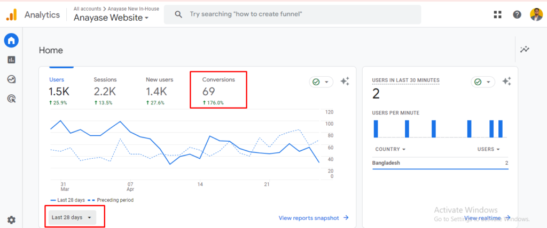Screen dimensions: 547x228
Task: Click the Help question mark icon
Action: [517, 15]
